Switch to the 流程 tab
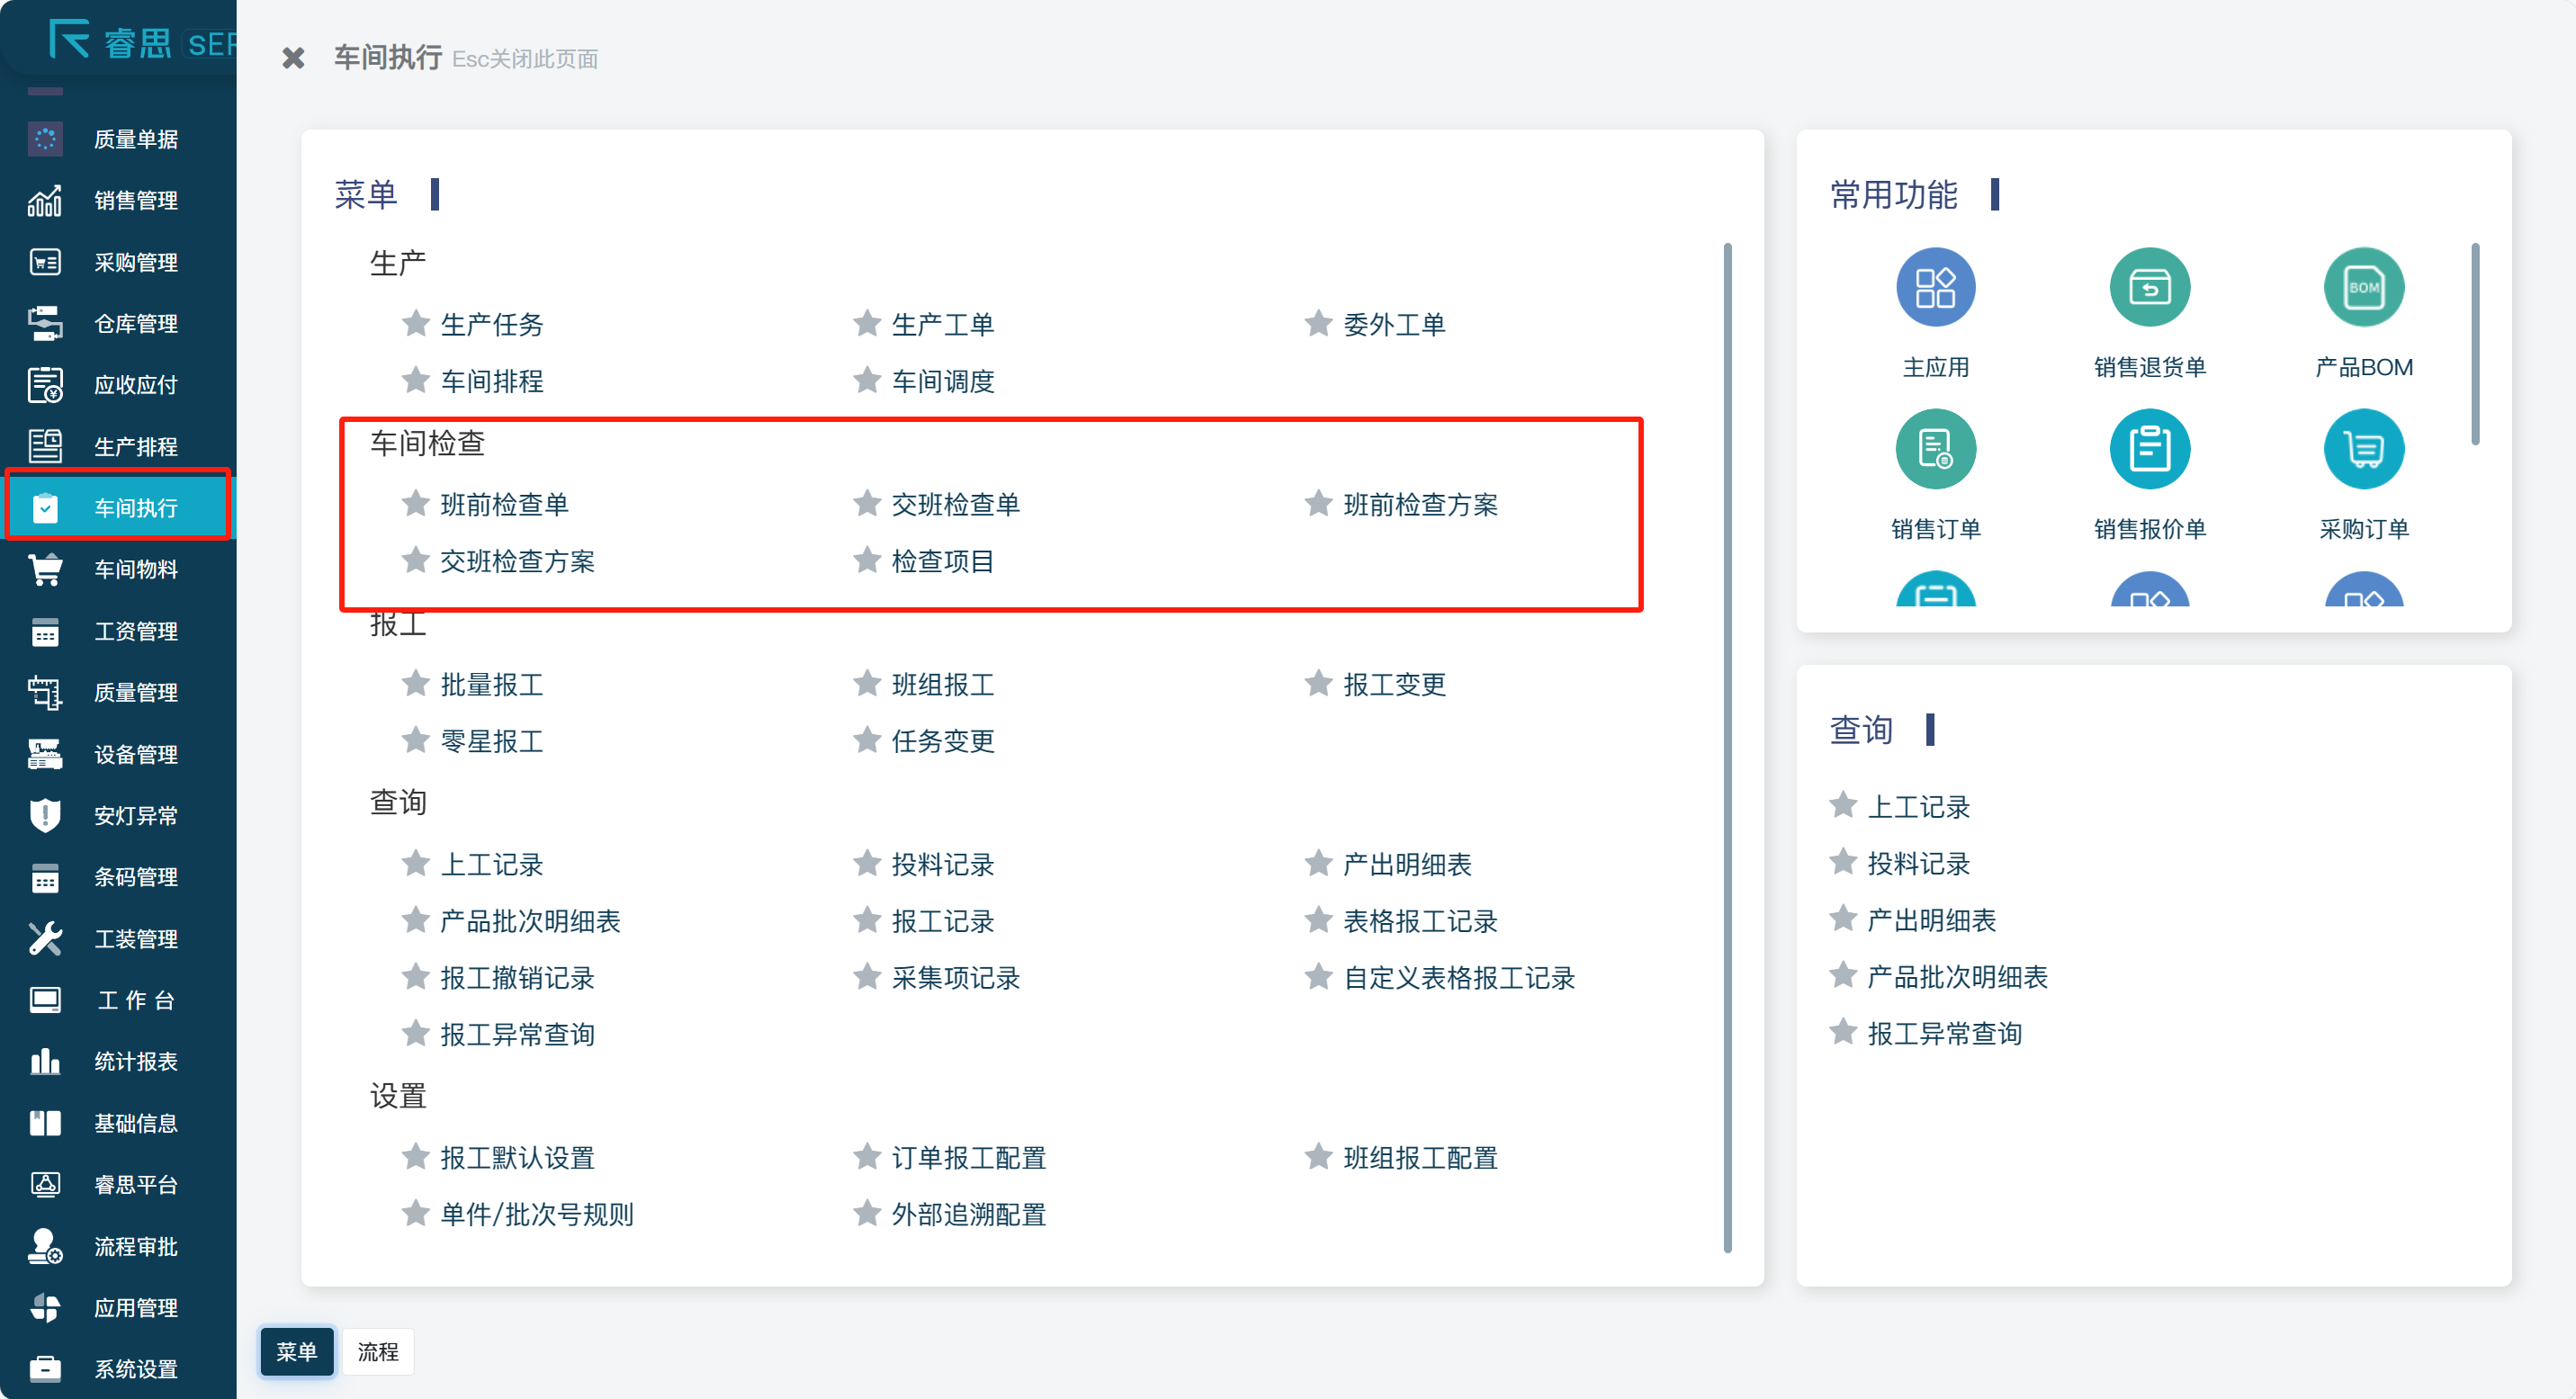Screen dimensions: 2576x1399 378,1352
